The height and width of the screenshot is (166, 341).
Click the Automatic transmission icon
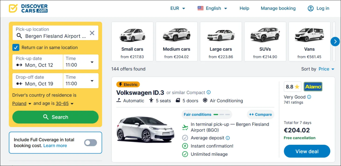pos(119,101)
